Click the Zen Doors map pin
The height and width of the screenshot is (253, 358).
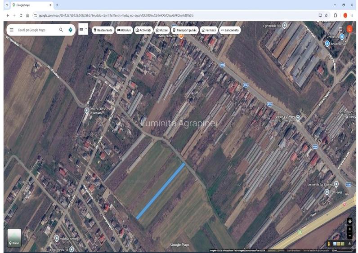pos(342,36)
